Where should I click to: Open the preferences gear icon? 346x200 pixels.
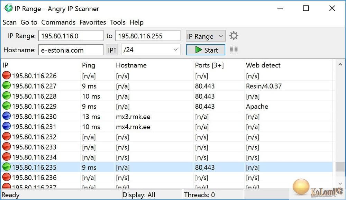click(x=234, y=36)
